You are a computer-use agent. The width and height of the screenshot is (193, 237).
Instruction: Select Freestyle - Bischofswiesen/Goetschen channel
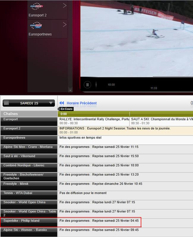tap(29, 177)
